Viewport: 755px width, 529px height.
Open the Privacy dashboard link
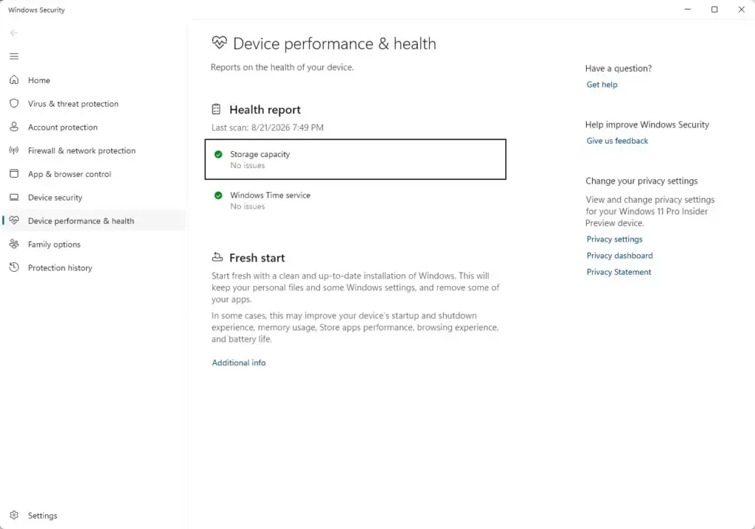click(x=619, y=256)
